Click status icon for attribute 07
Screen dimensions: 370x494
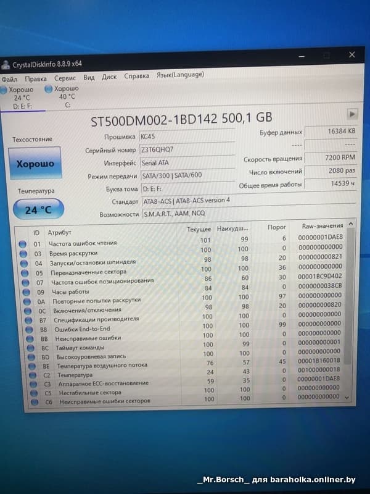pos(26,283)
